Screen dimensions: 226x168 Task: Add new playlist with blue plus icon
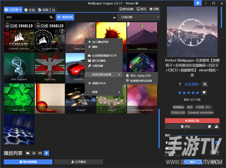coord(46,153)
